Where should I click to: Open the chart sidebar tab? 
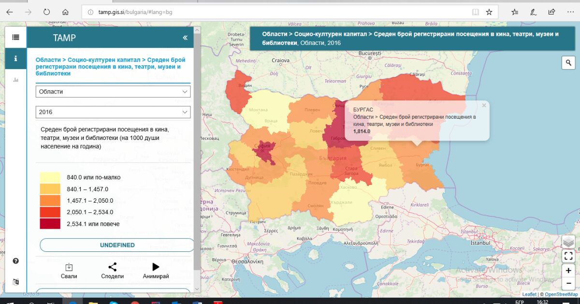click(16, 80)
